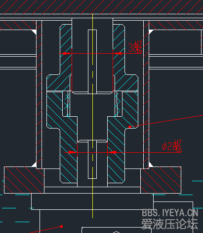Click left arrowhead of the ø28 dimension
Viewport: 203px width, 233px height.
click(72, 152)
